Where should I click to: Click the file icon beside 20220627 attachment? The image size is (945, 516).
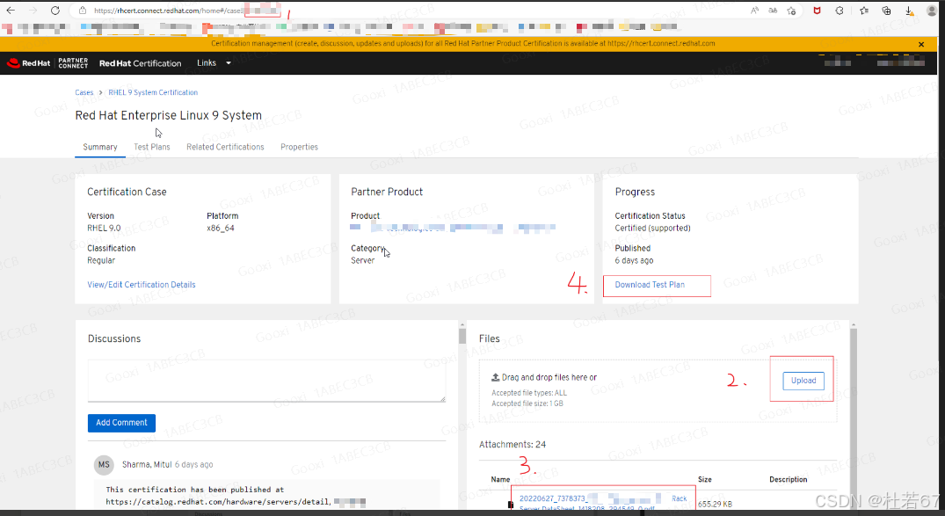(511, 505)
